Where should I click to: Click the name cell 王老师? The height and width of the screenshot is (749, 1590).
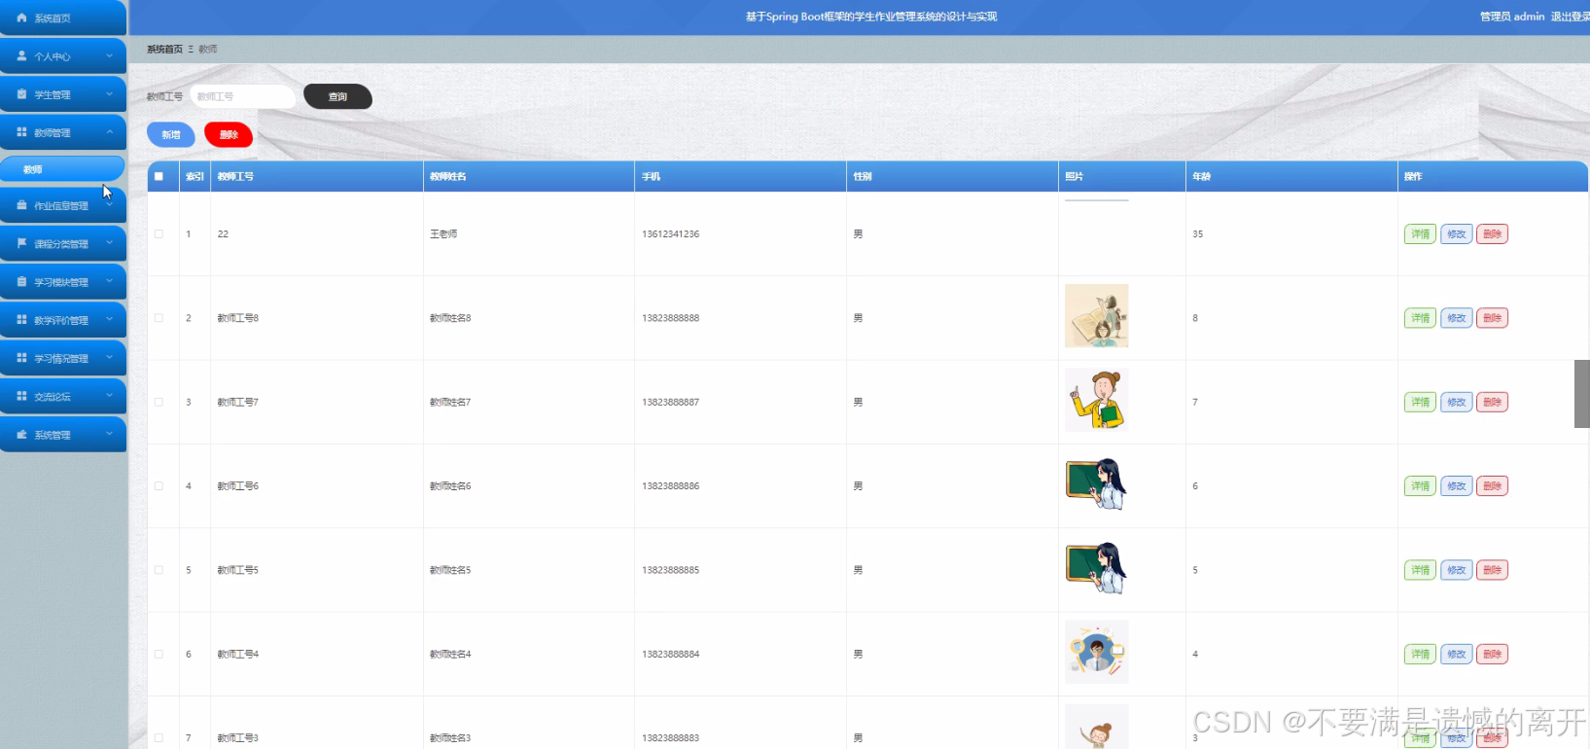click(443, 233)
